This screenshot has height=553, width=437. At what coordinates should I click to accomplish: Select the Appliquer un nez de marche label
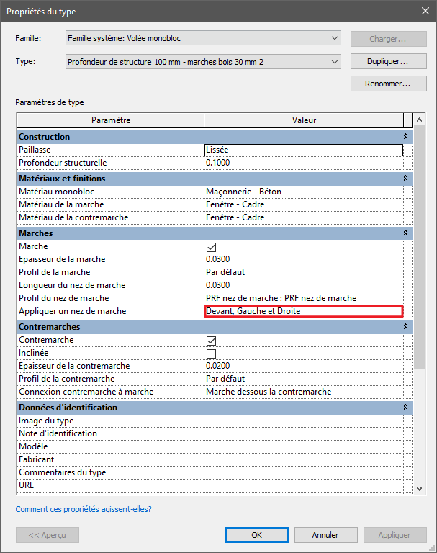[x=72, y=311]
